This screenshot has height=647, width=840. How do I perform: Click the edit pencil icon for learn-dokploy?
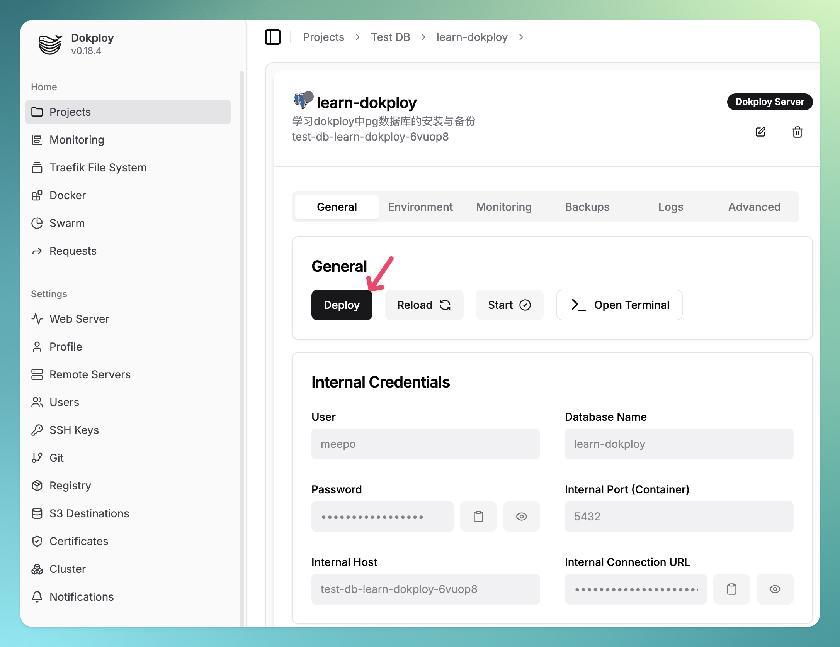coord(760,132)
